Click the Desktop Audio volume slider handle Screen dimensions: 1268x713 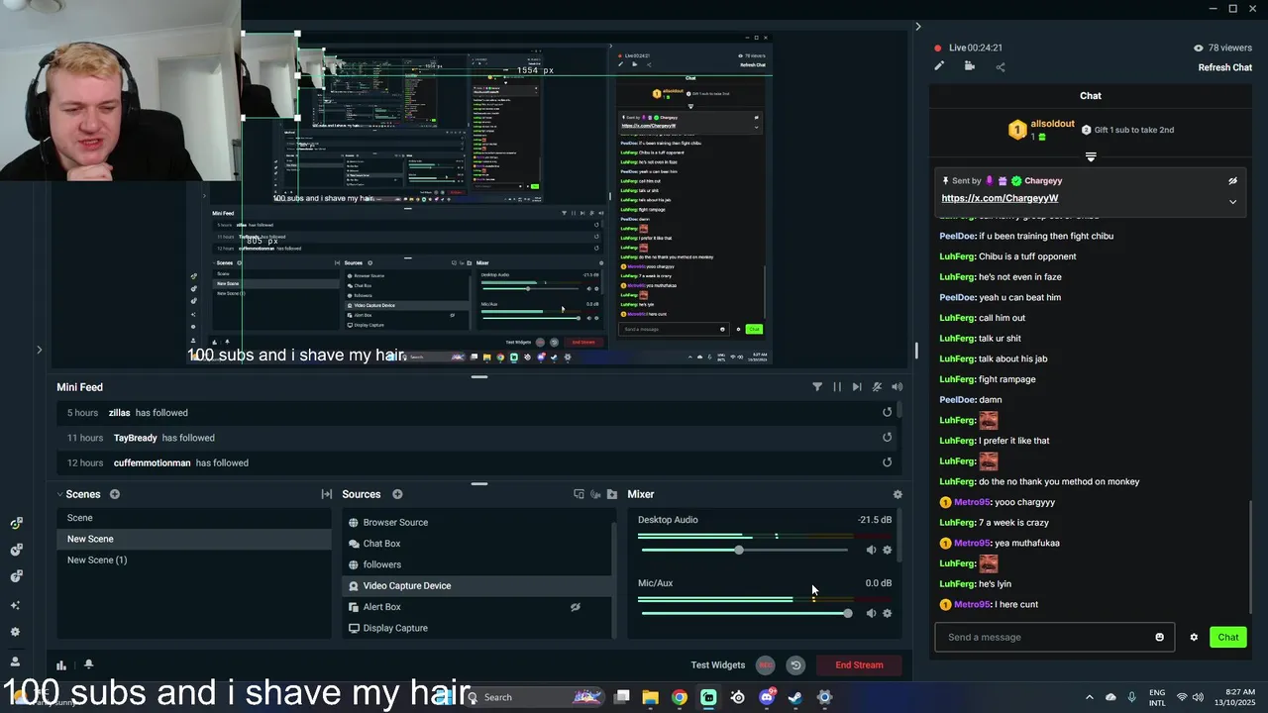pos(739,550)
